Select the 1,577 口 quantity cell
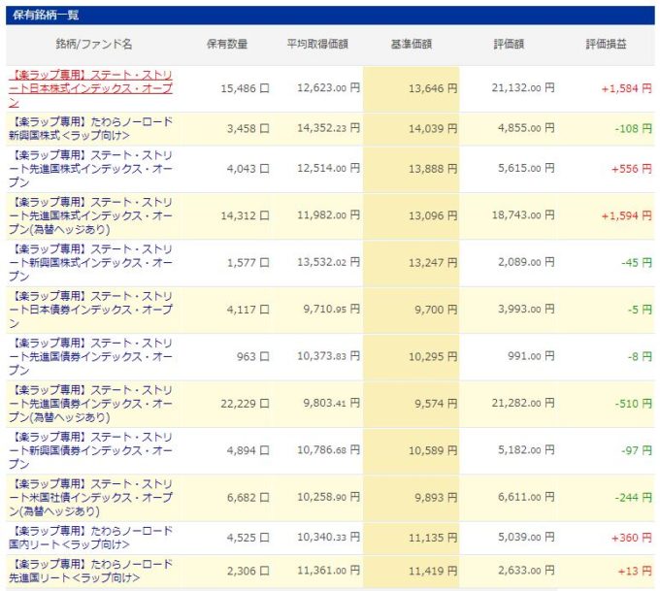Screen dimensions: 660x591 pyautogui.click(x=247, y=263)
